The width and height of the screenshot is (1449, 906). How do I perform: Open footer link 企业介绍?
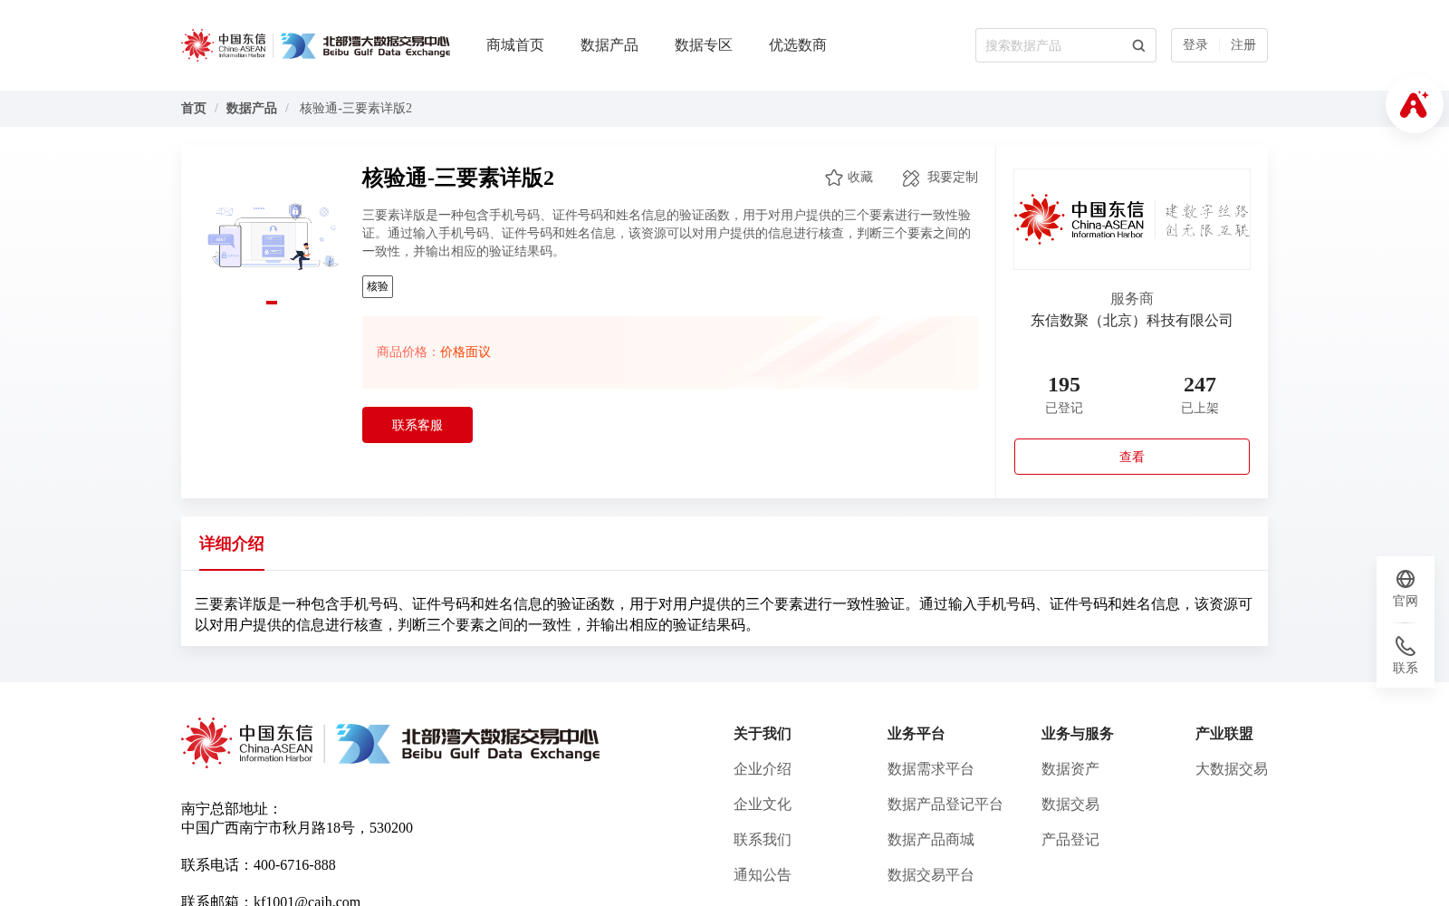click(x=763, y=769)
